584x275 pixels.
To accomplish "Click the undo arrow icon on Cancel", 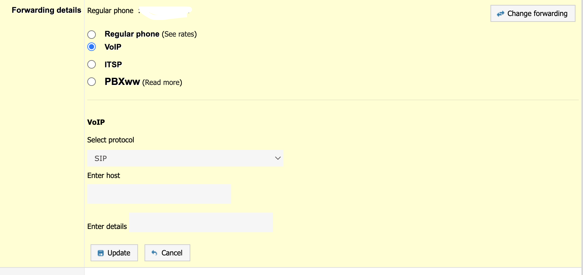I will pyautogui.click(x=154, y=253).
